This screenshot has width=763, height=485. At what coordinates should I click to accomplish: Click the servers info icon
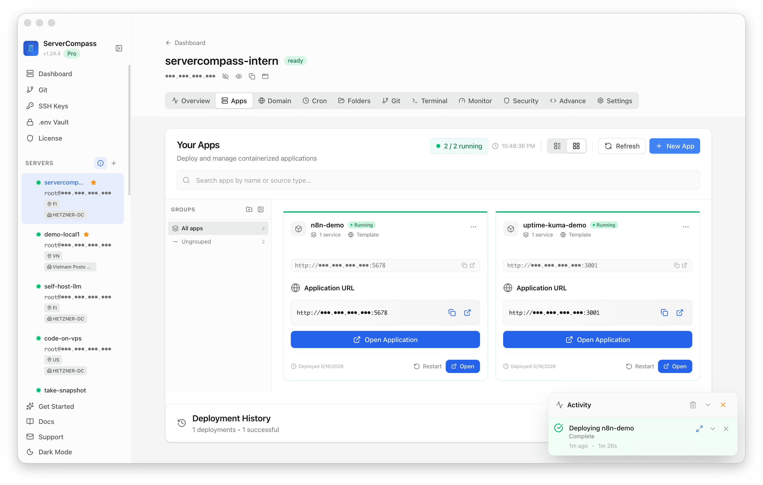click(x=101, y=163)
